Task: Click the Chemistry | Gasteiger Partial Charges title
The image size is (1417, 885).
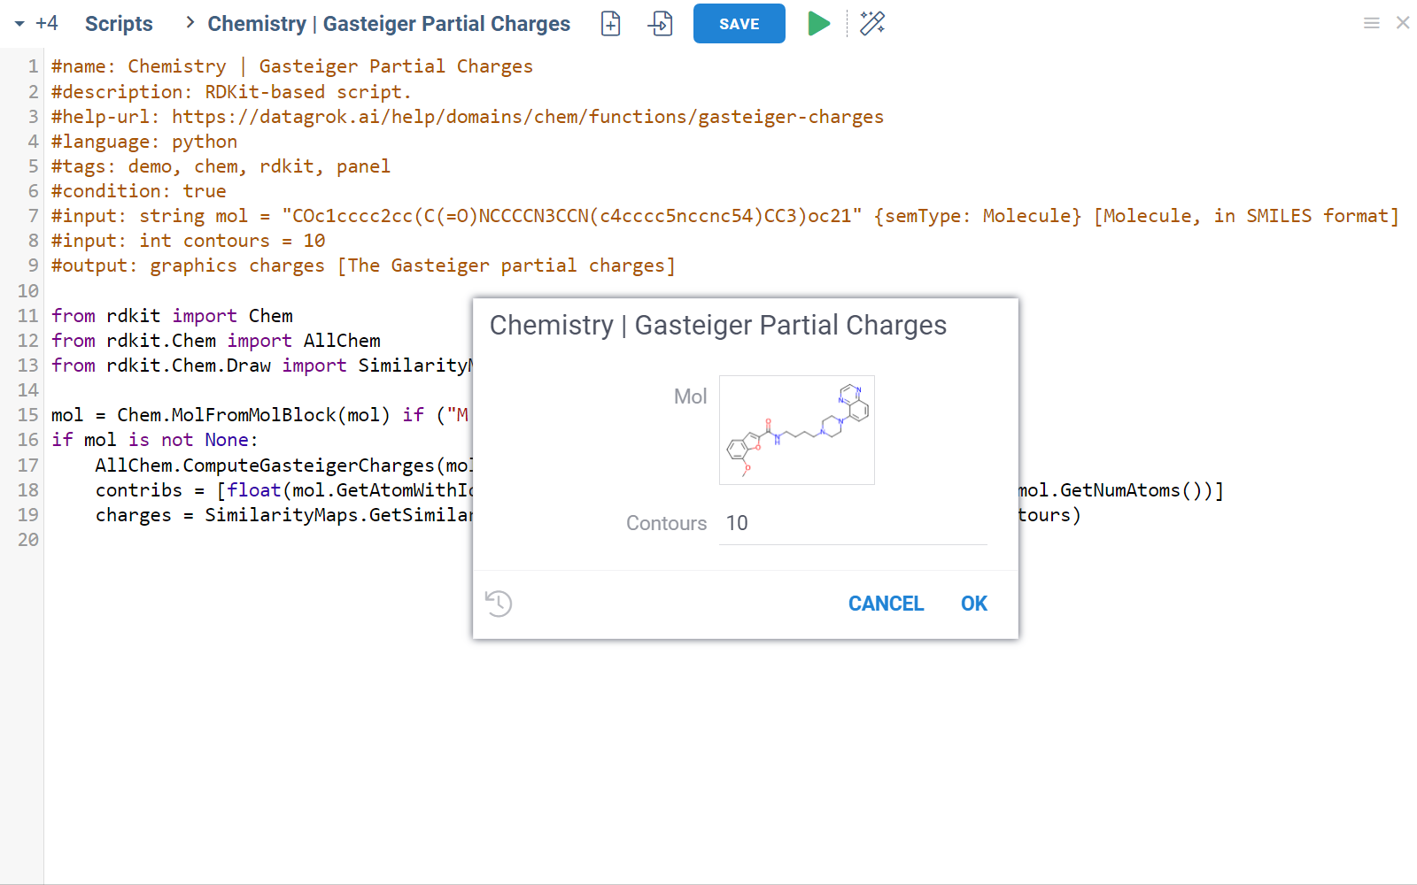Action: click(388, 24)
